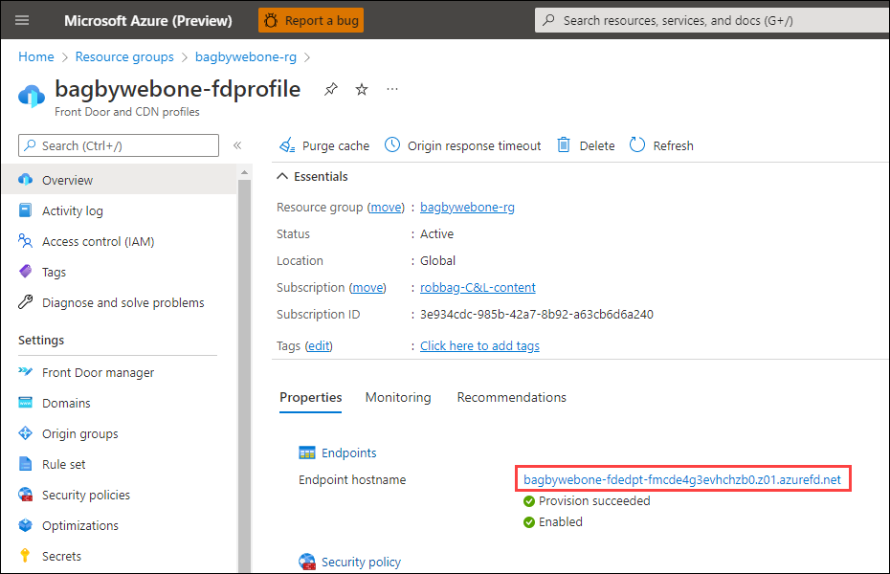
Task: Pin the Front Door profile to dashboard
Action: pyautogui.click(x=331, y=89)
